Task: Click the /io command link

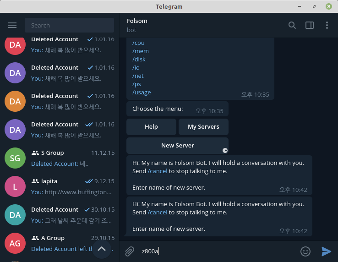Action: [136, 67]
